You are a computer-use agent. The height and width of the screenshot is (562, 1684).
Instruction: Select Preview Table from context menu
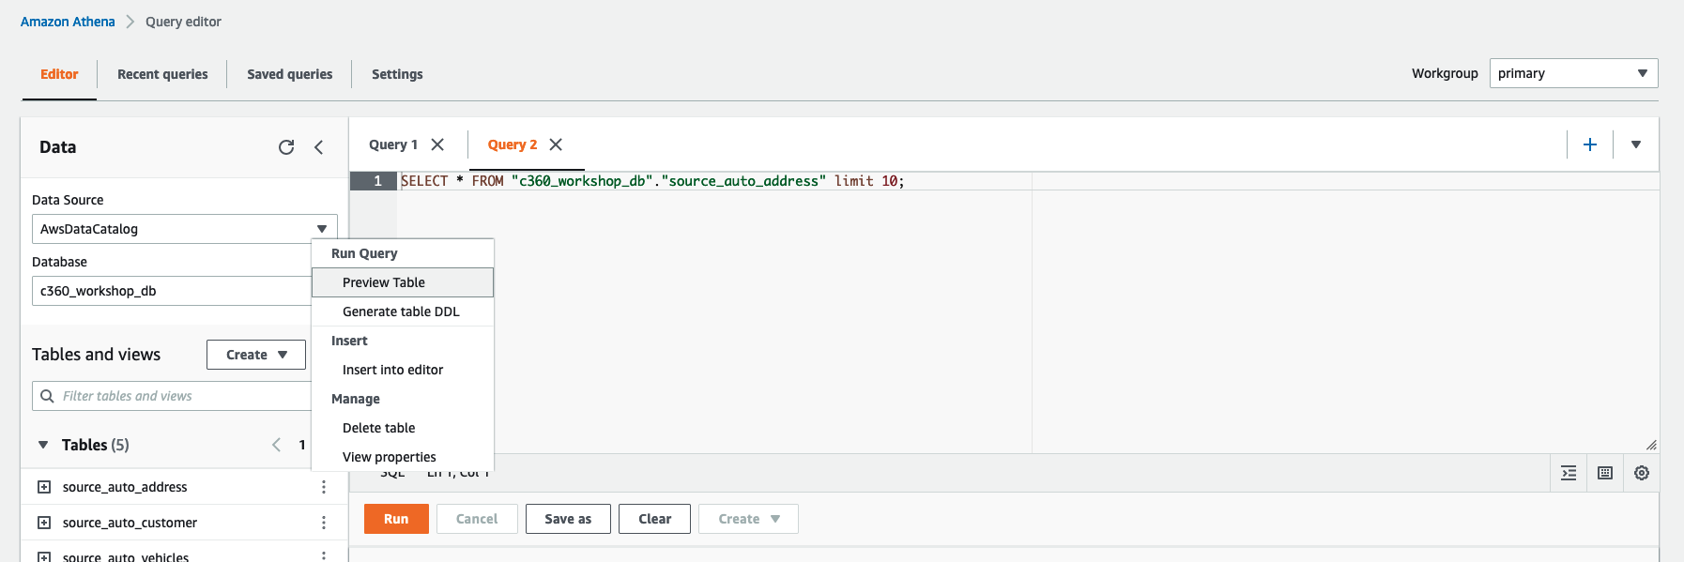coord(384,282)
